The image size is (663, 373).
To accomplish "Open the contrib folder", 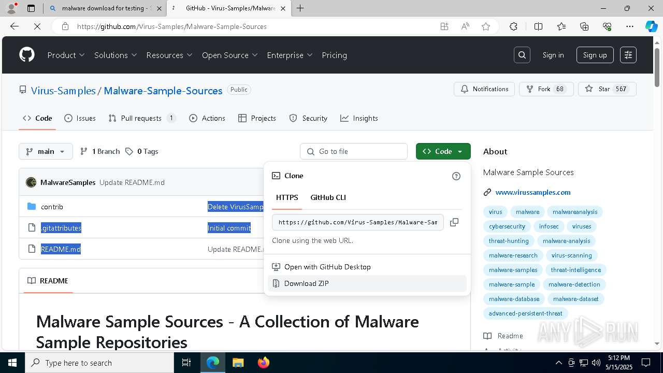I will click(x=52, y=207).
